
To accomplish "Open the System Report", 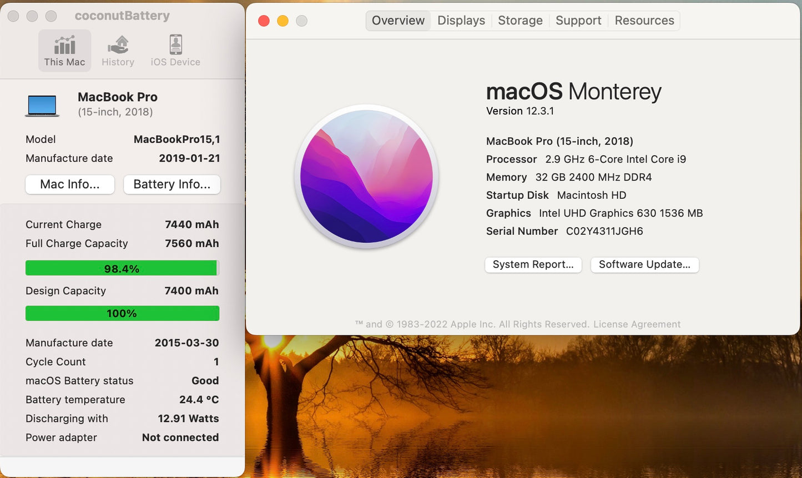I will coord(533,265).
